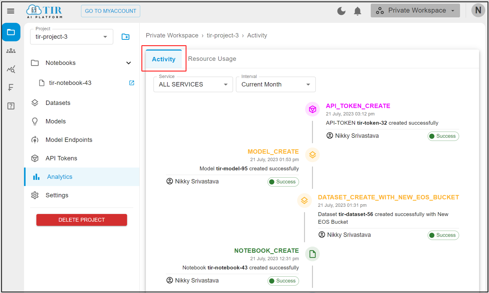The height and width of the screenshot is (293, 489).
Task: Open the billing currency sidebar icon
Action: point(11,87)
